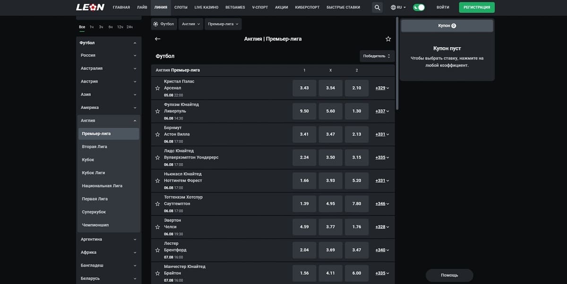The image size is (567, 284).
Task: Expand the Россия section in sidebar
Action: tap(108, 55)
